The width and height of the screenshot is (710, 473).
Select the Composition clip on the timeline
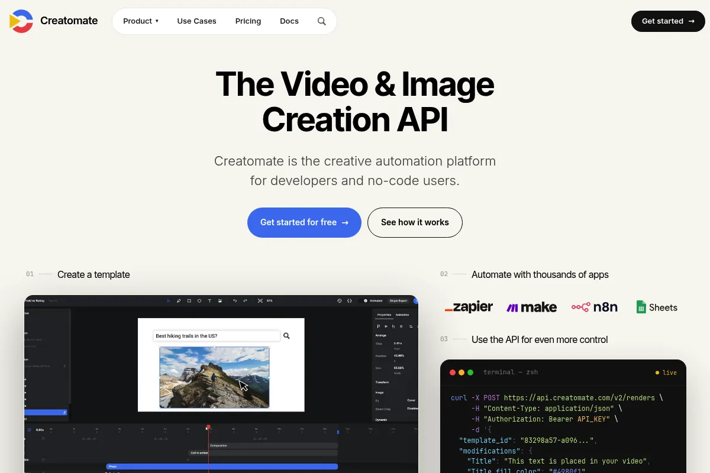point(273,445)
